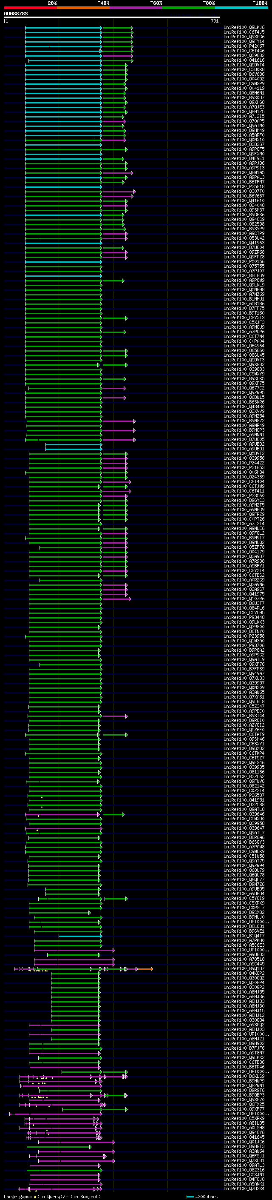Open hit UniRef100_P42067
Screen dimensions: 272x1200
(244, 46)
